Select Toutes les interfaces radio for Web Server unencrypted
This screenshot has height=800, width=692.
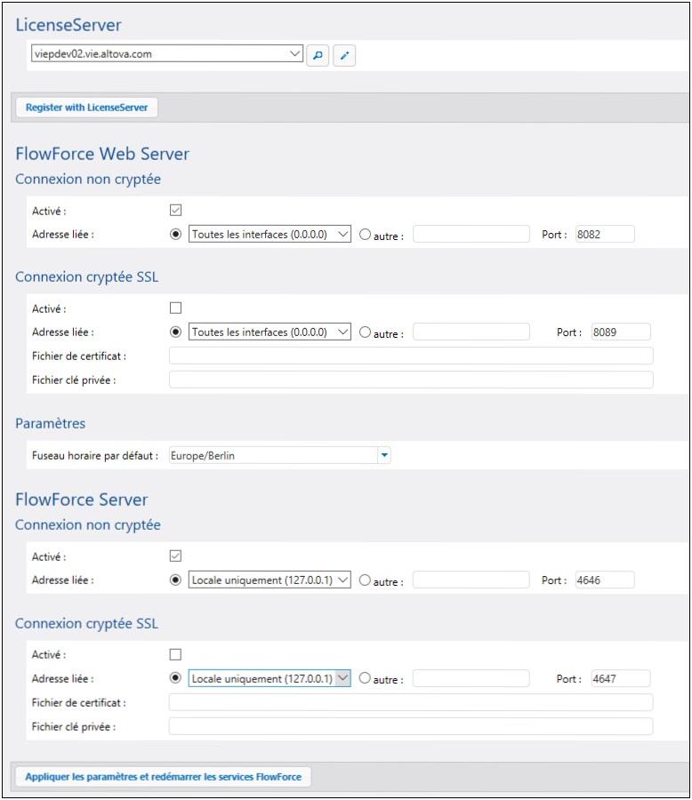(x=175, y=234)
